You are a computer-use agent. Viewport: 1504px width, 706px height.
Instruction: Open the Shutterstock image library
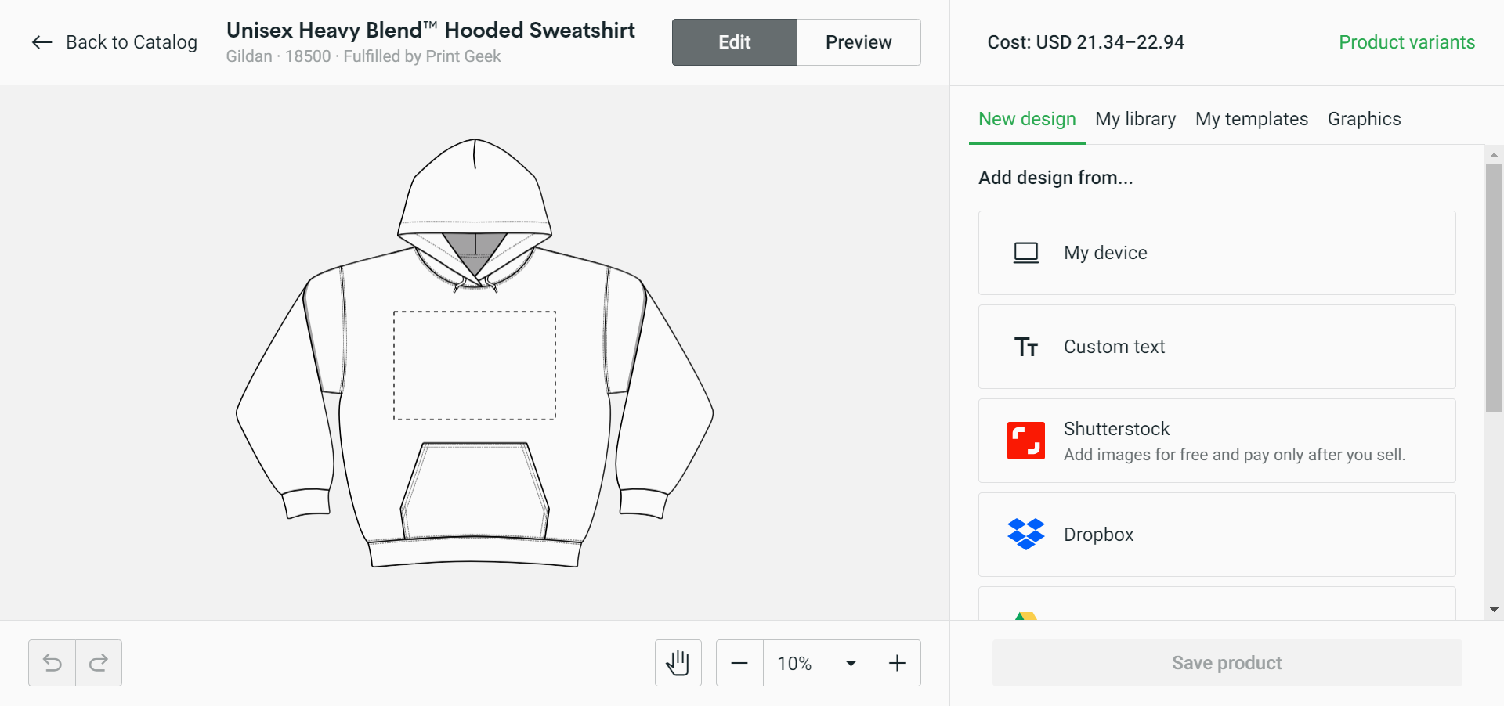(x=1216, y=441)
